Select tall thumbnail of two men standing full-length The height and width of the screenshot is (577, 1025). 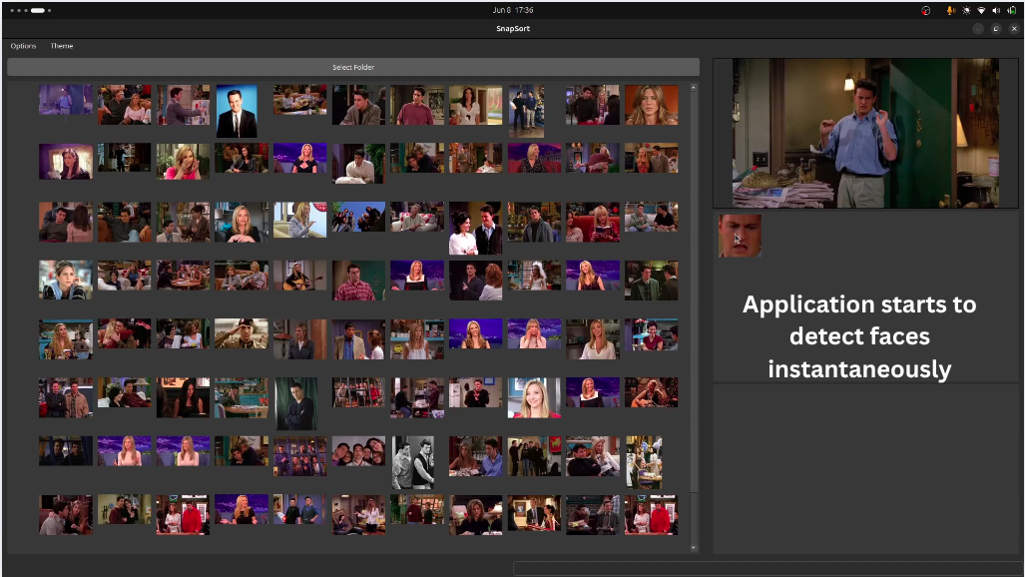click(x=527, y=111)
